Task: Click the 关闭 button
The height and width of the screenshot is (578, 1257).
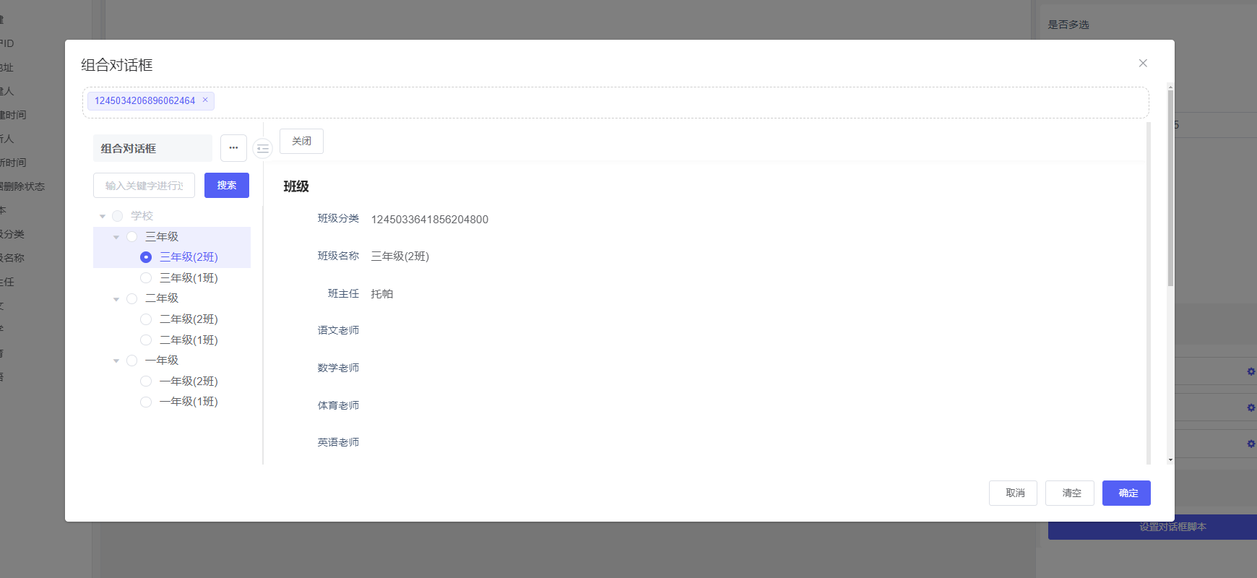Action: (301, 142)
